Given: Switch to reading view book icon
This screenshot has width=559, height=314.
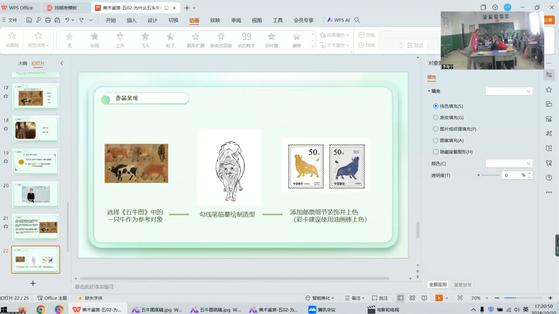Looking at the screenshot, I should [424, 298].
